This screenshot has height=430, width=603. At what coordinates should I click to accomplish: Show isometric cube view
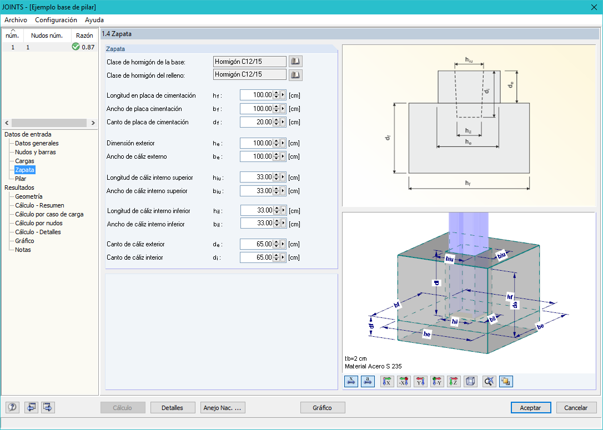470,381
